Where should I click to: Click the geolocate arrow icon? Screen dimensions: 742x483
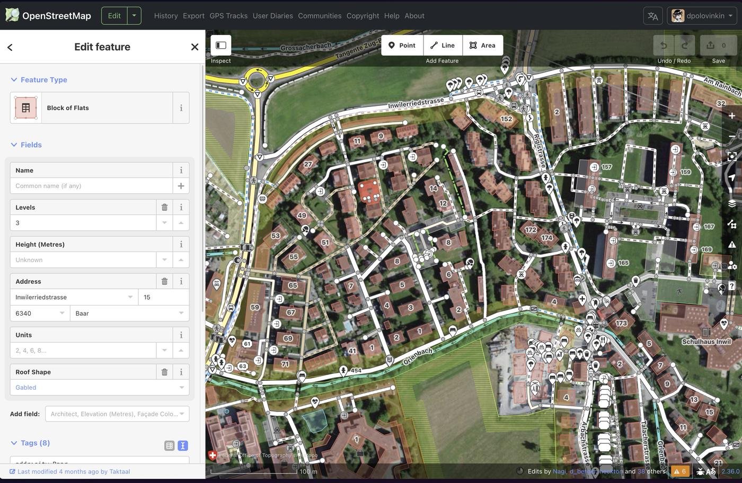click(732, 177)
